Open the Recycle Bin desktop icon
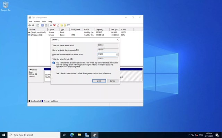Image resolution: width=222 pixels, height=138 pixels. [x=6, y=6]
